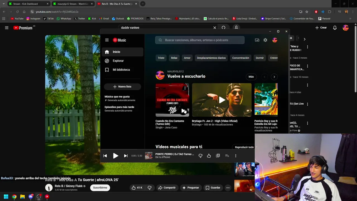Save the video with Guardar
The height and width of the screenshot is (201, 357).
[213, 188]
